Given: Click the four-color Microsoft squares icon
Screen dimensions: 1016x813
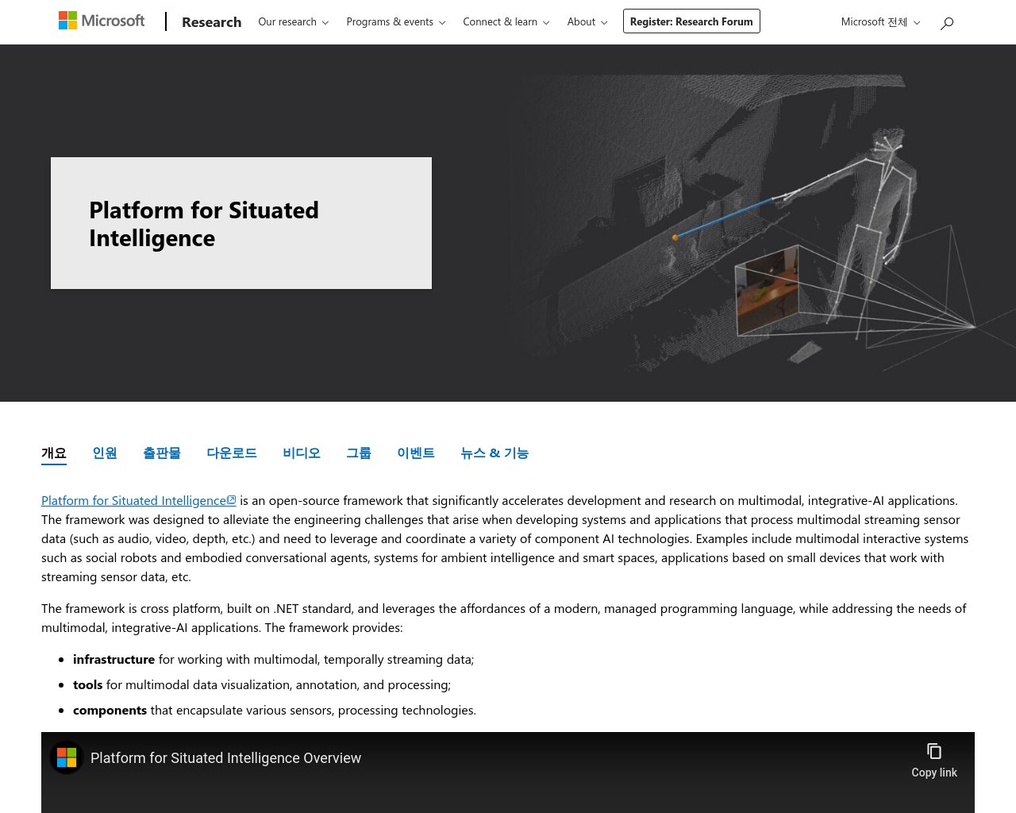Looking at the screenshot, I should point(67,19).
